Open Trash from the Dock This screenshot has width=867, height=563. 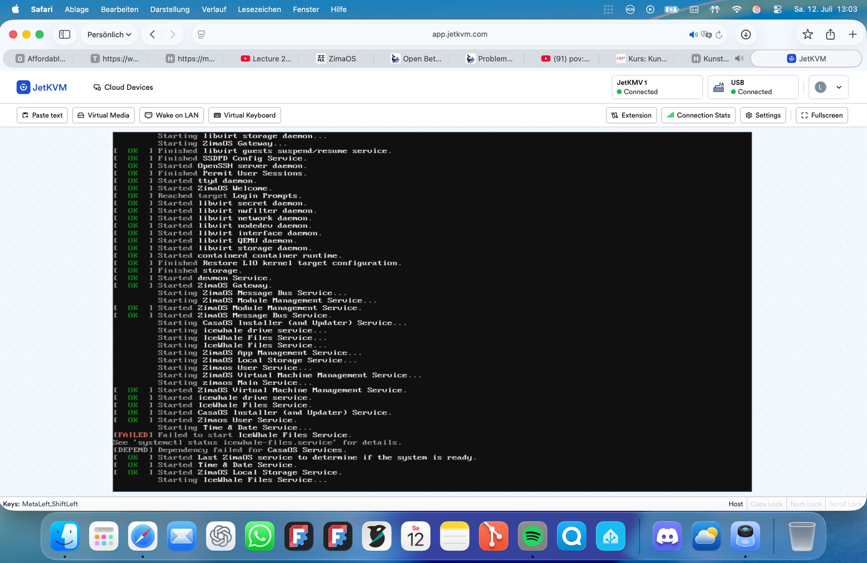coord(802,536)
